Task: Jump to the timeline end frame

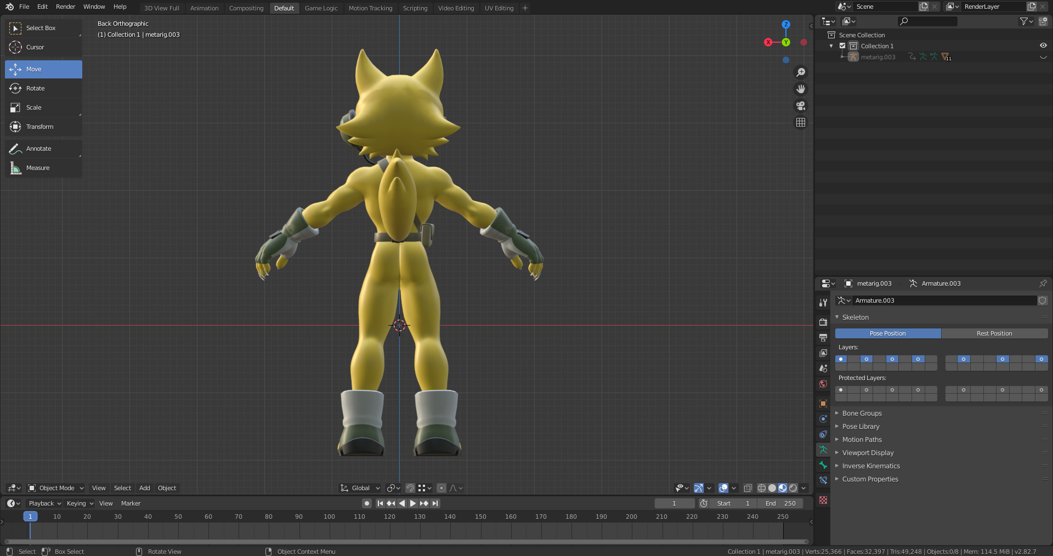Action: [435, 503]
